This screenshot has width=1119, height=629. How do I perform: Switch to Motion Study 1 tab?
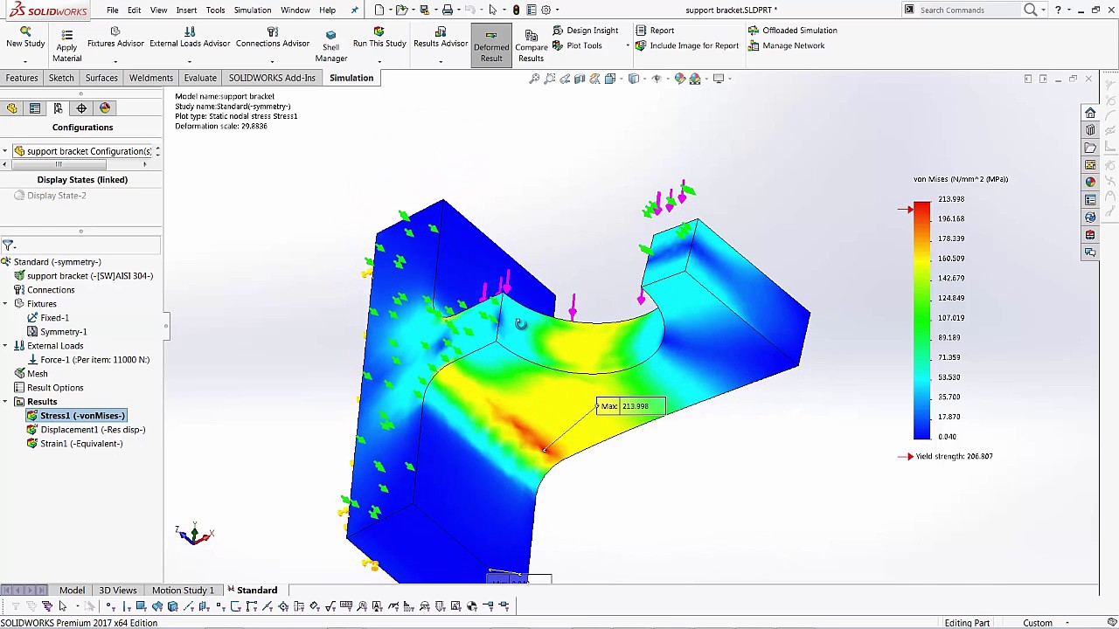coord(183,591)
